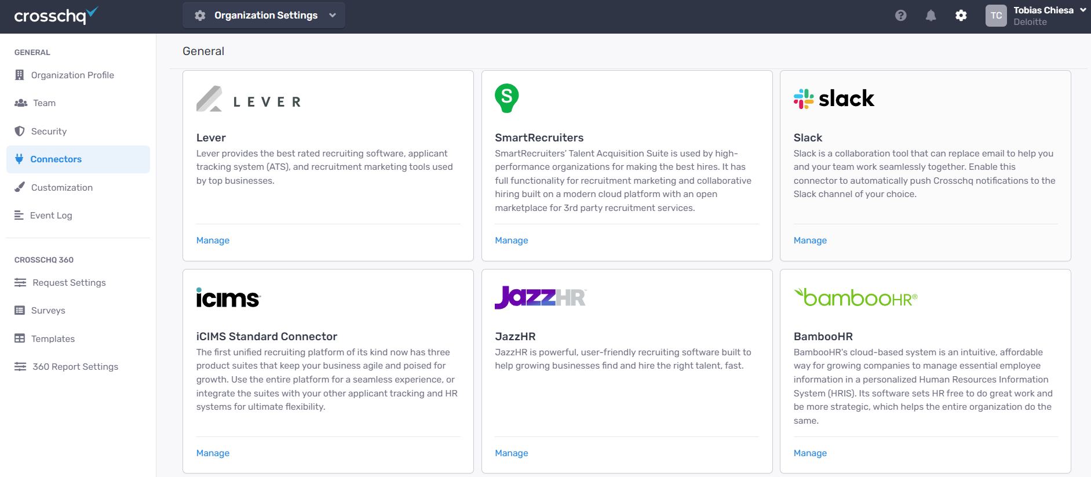
Task: Click the Connectors plug icon
Action: [19, 159]
